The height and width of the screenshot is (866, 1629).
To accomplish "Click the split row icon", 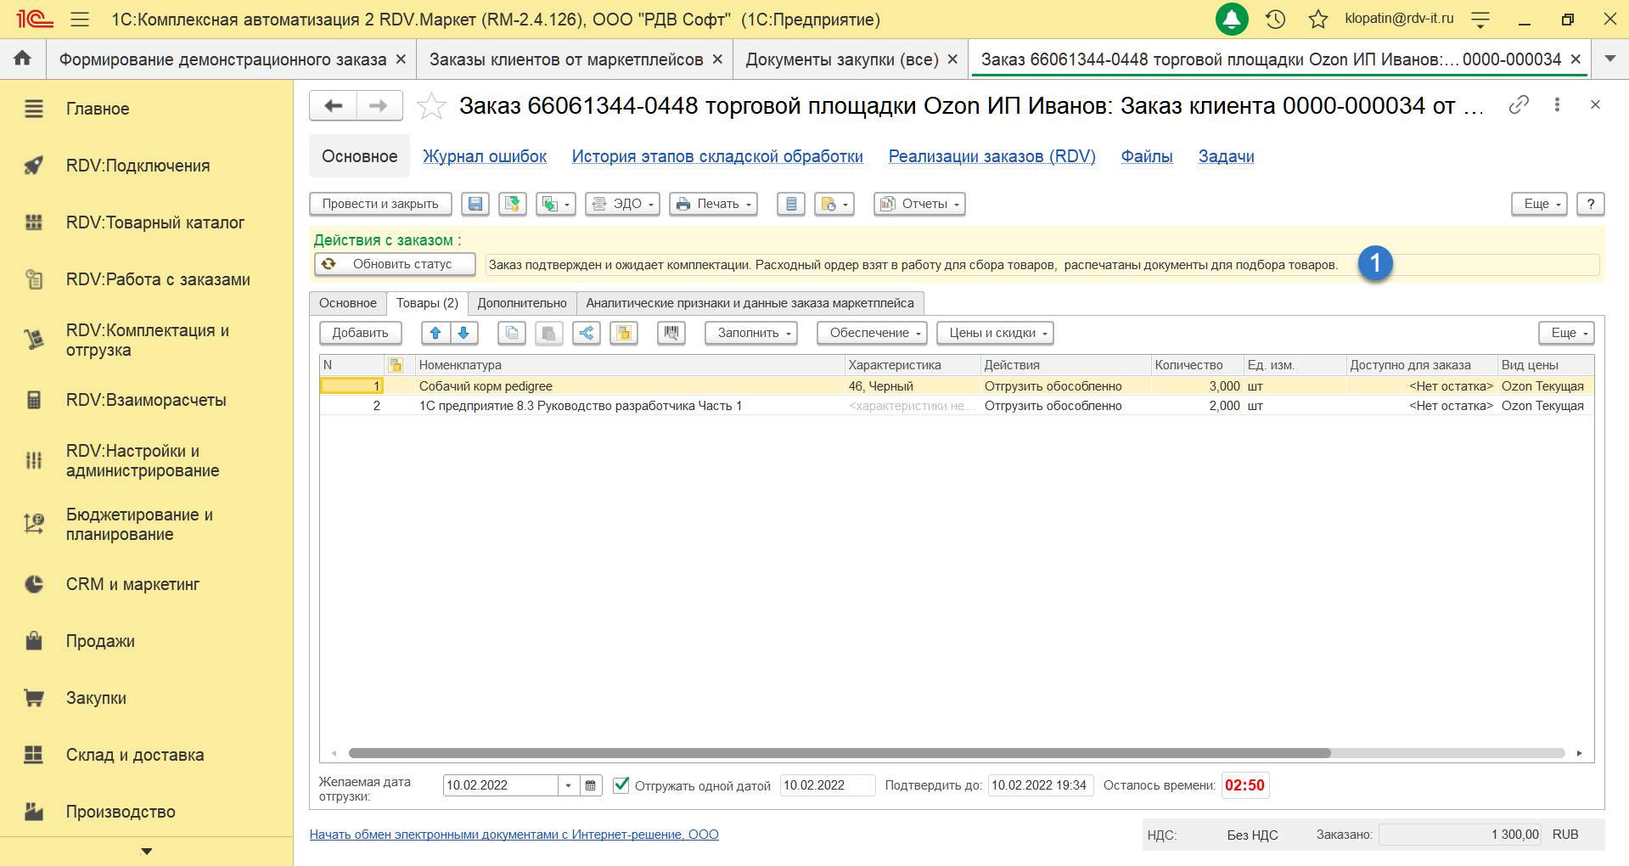I will pos(587,333).
